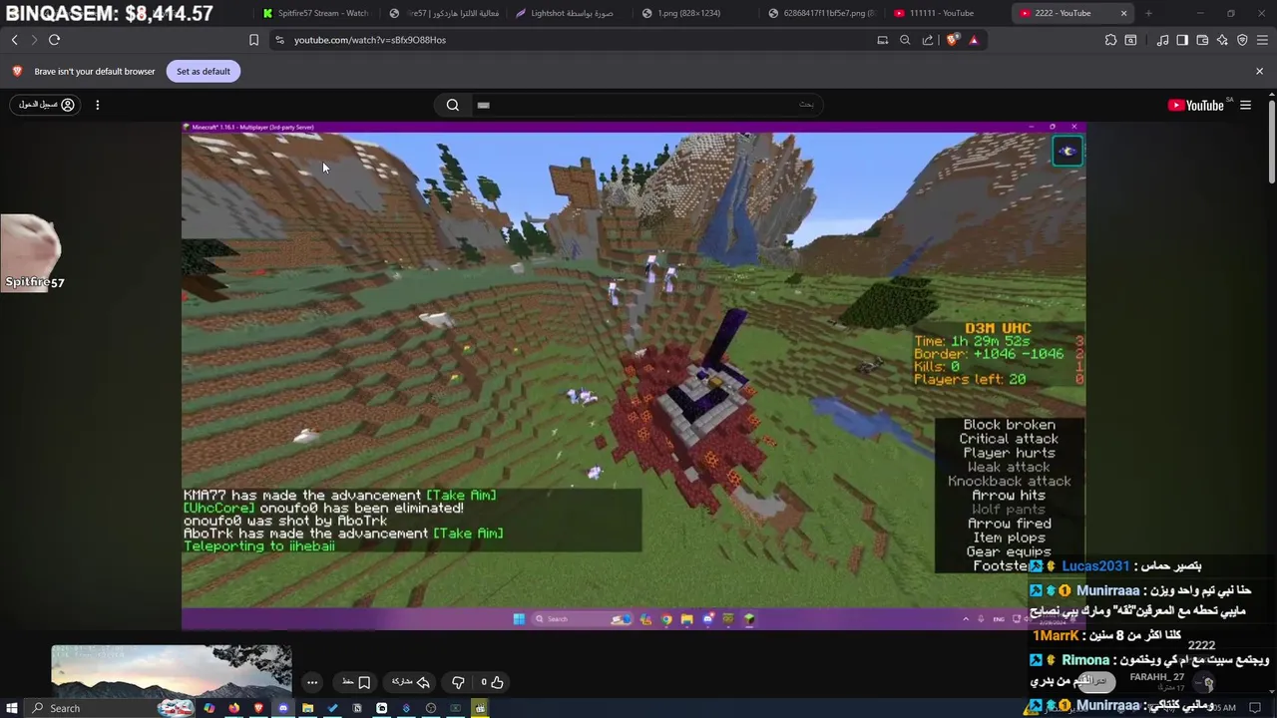Focus the YouTube search field

coord(646,105)
